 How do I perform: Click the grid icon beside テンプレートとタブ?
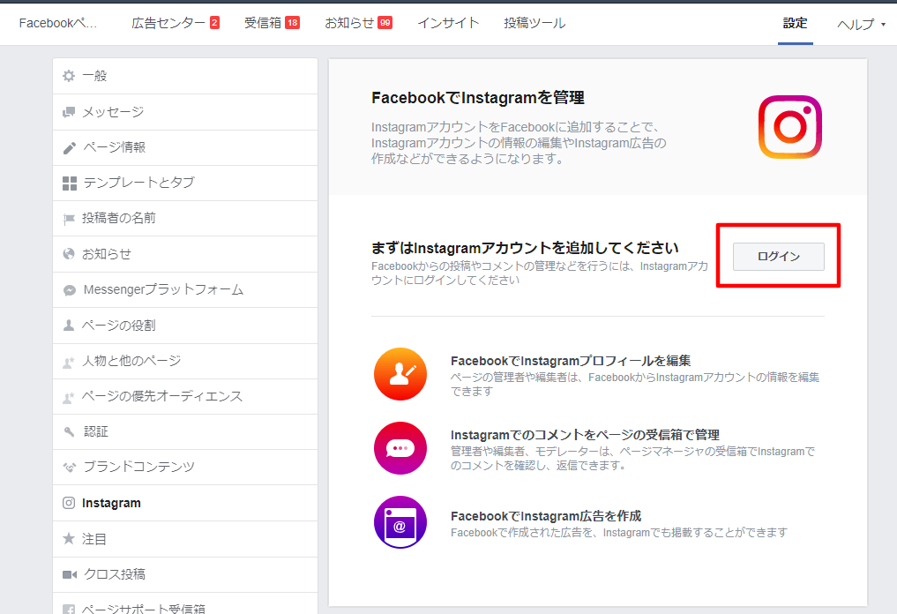69,183
